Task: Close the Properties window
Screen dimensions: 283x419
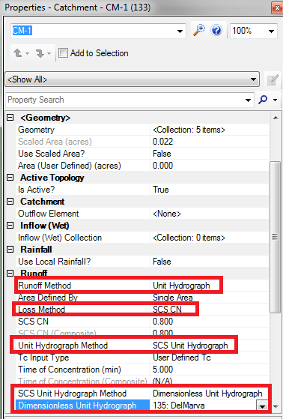Action: point(277,8)
